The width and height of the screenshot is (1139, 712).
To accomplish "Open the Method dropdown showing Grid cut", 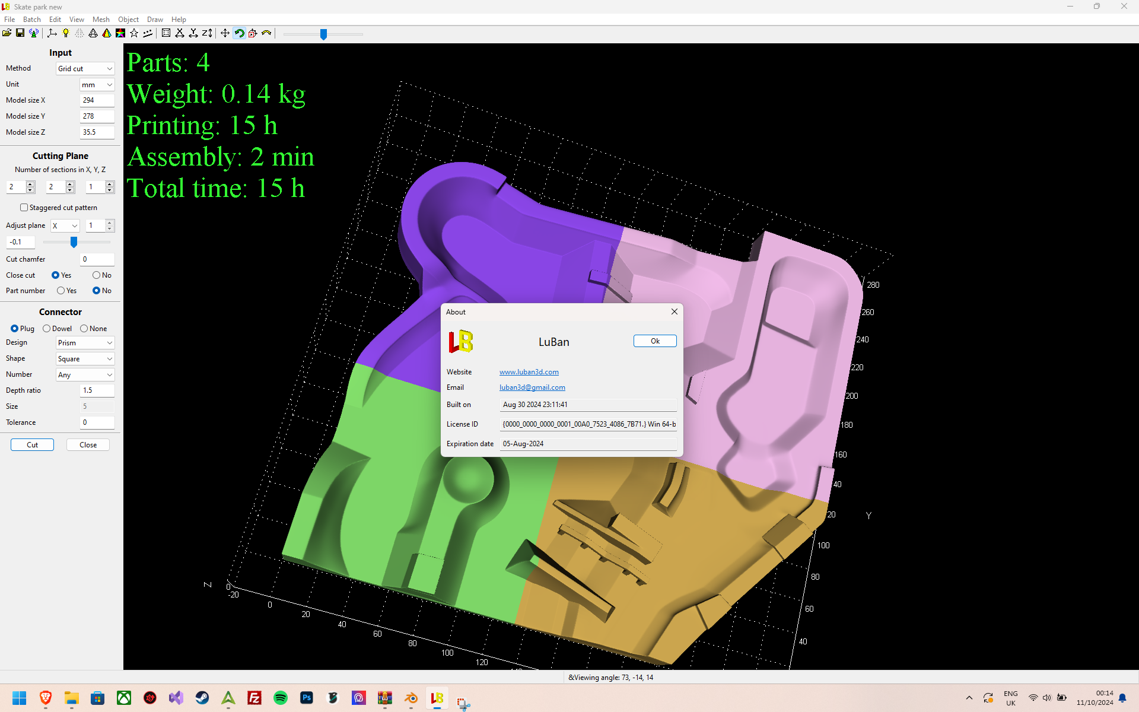I will (x=85, y=68).
